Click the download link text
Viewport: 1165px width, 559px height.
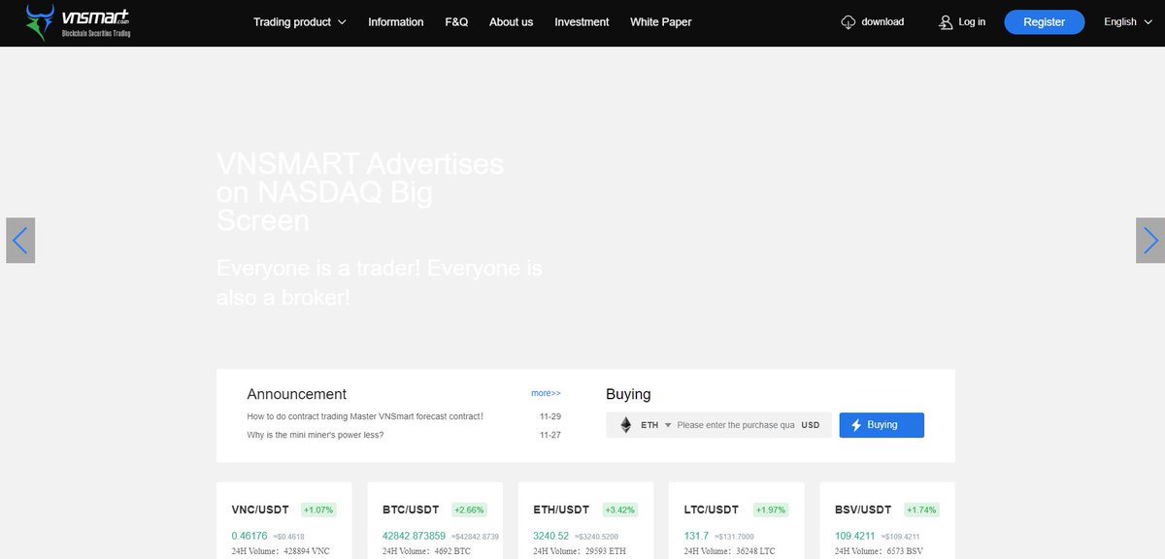[x=882, y=22]
